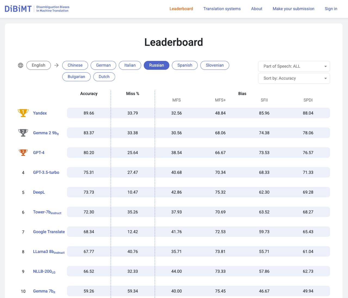Select the Russian language chip
The width and height of the screenshot is (348, 298).
click(157, 65)
